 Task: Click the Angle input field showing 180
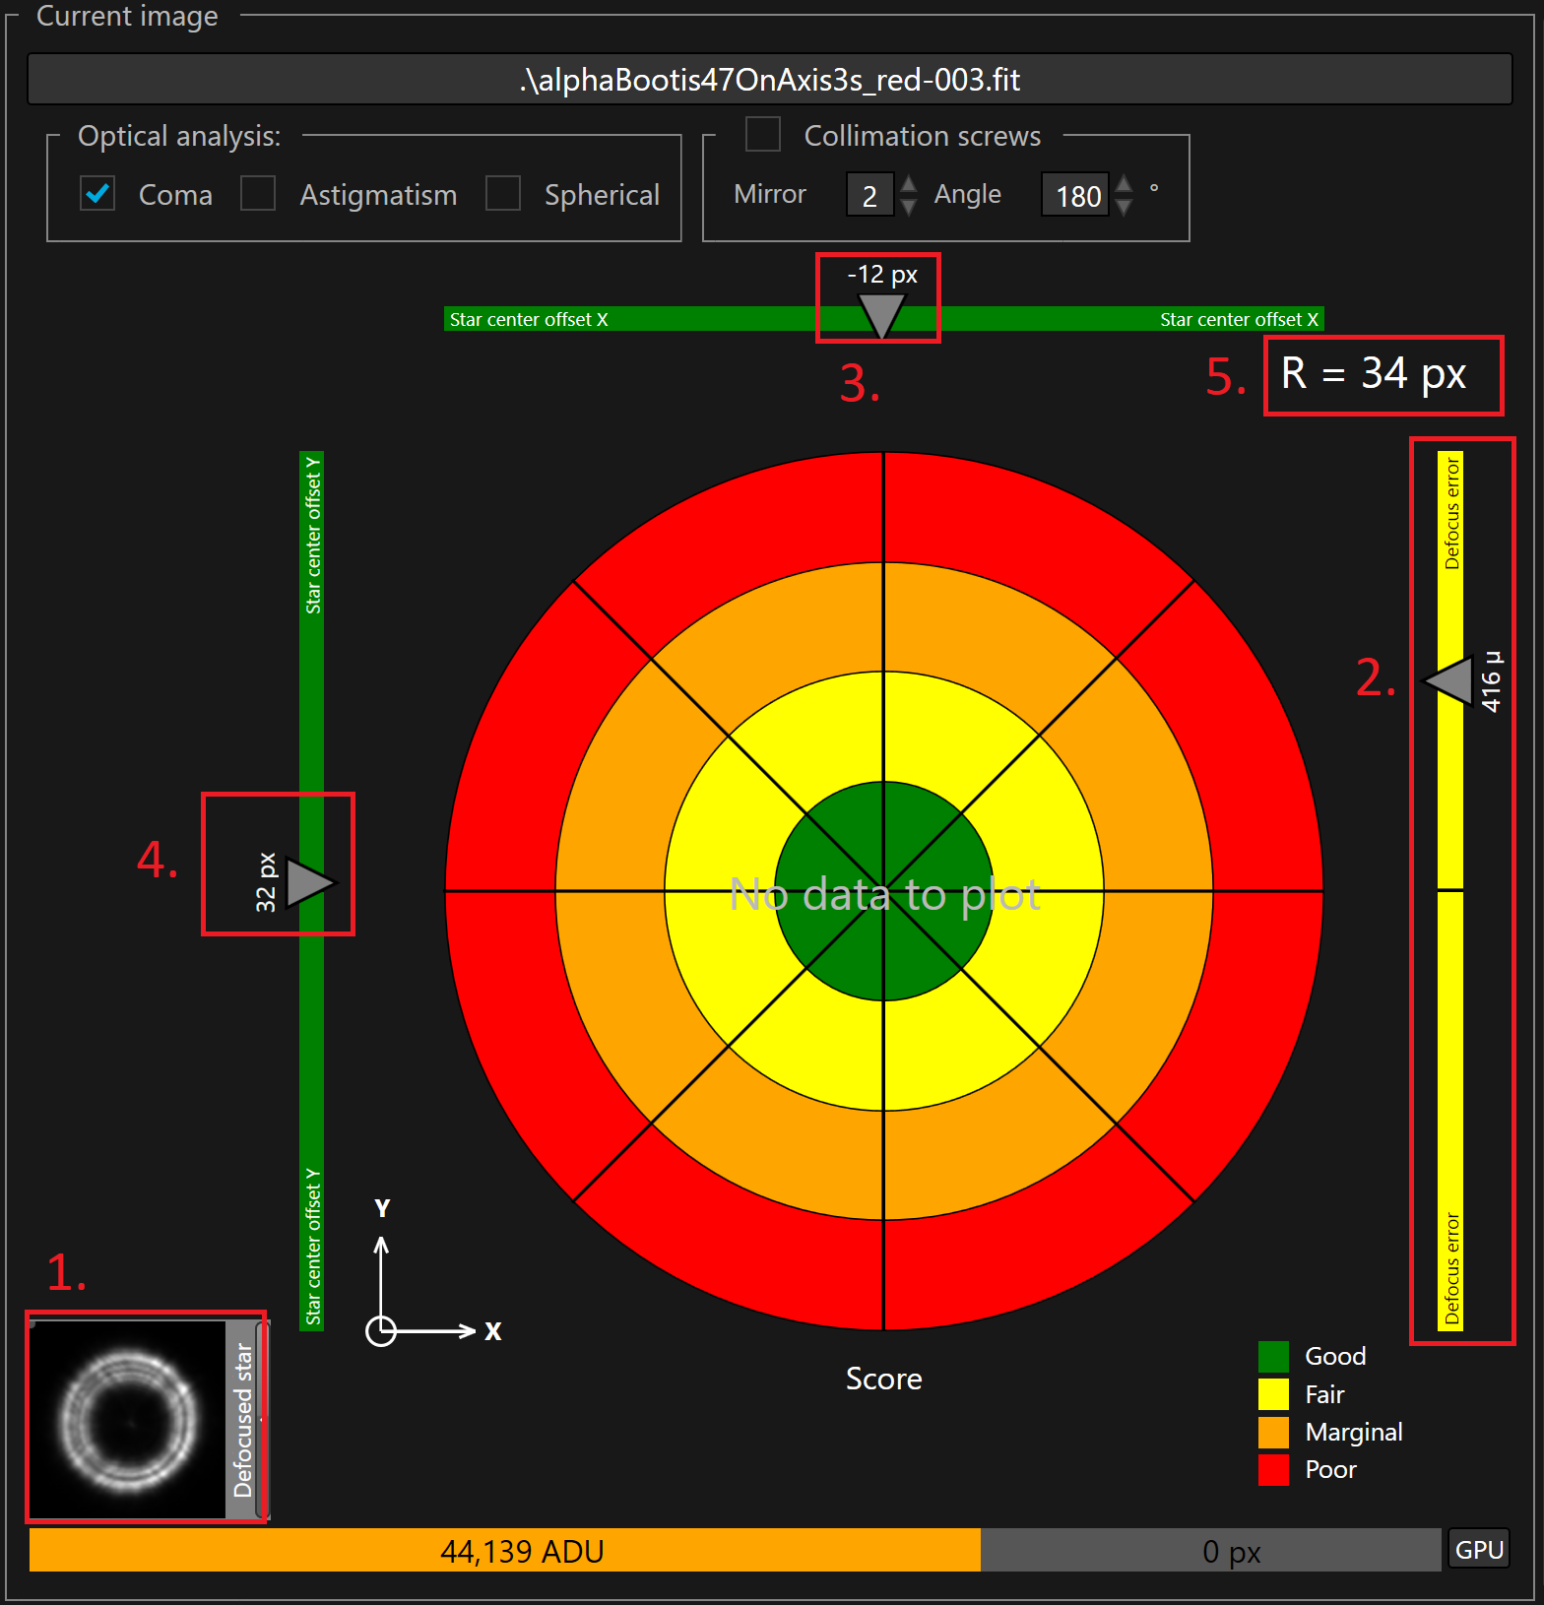(1076, 195)
